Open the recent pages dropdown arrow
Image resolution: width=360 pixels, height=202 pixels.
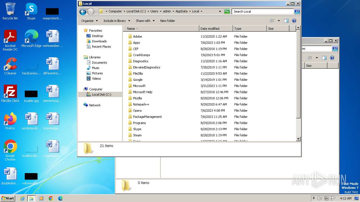click(x=96, y=12)
